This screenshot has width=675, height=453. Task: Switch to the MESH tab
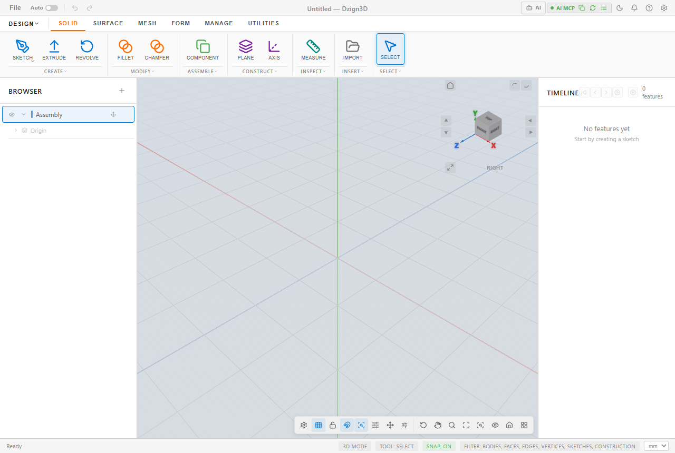147,23
